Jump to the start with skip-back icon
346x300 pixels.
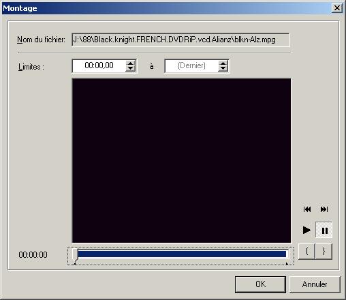click(x=307, y=209)
